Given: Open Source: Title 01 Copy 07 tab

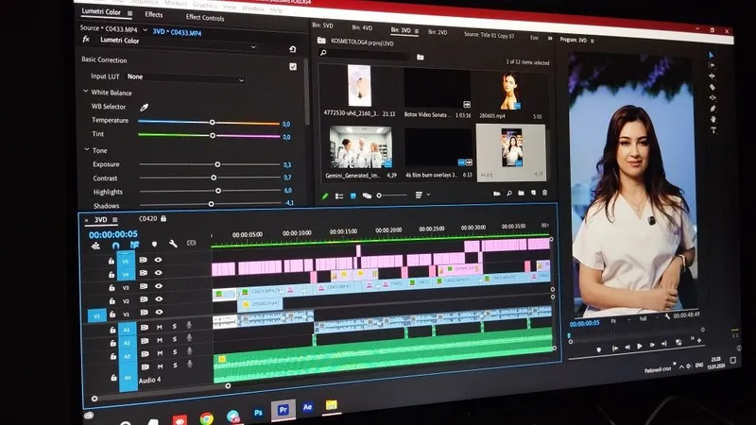Looking at the screenshot, I should (489, 35).
